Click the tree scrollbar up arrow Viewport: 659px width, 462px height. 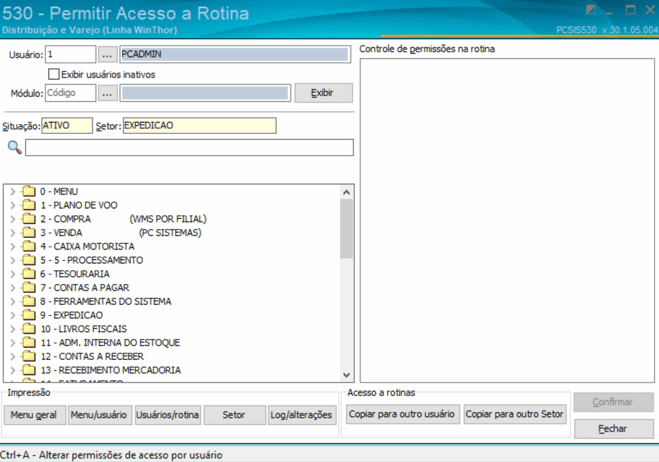[346, 192]
